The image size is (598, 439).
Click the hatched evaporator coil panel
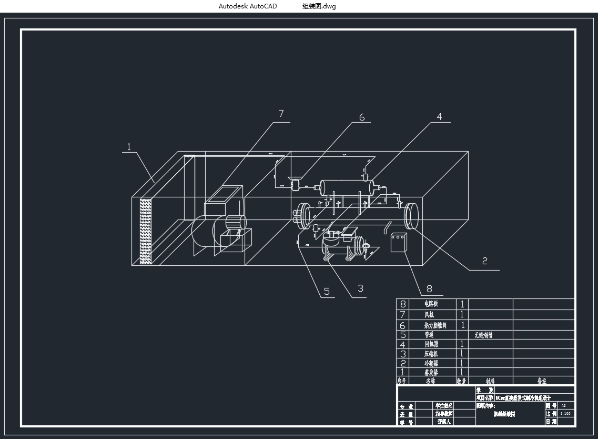(145, 230)
